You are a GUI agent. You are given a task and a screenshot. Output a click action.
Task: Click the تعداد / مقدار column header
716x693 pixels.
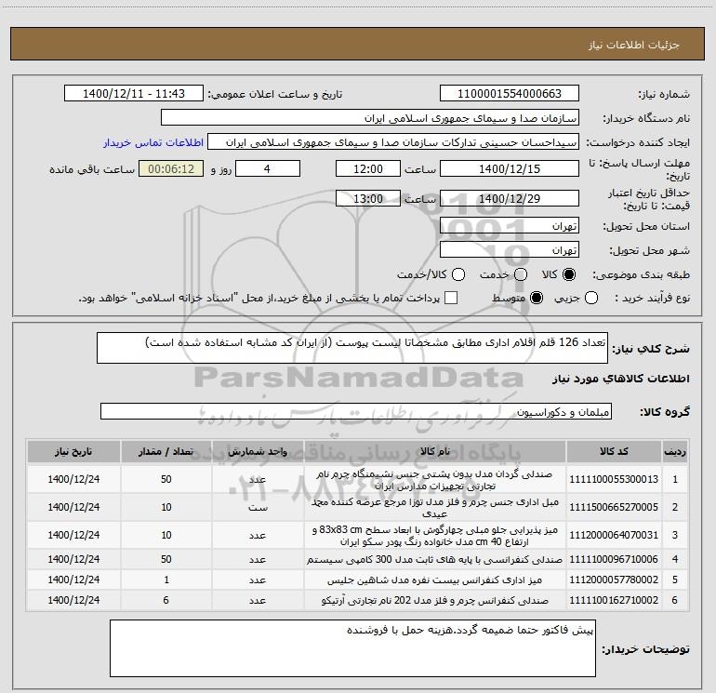pyautogui.click(x=166, y=451)
